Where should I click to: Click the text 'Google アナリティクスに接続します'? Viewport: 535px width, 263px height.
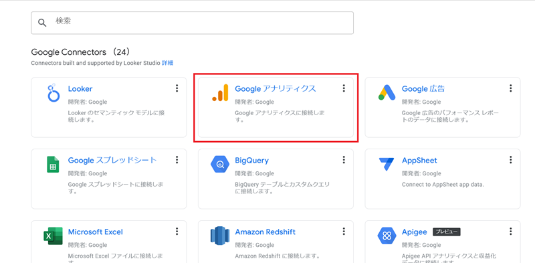pyautogui.click(x=280, y=116)
